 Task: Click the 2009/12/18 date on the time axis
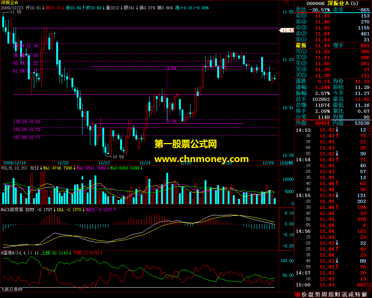coord(15,163)
